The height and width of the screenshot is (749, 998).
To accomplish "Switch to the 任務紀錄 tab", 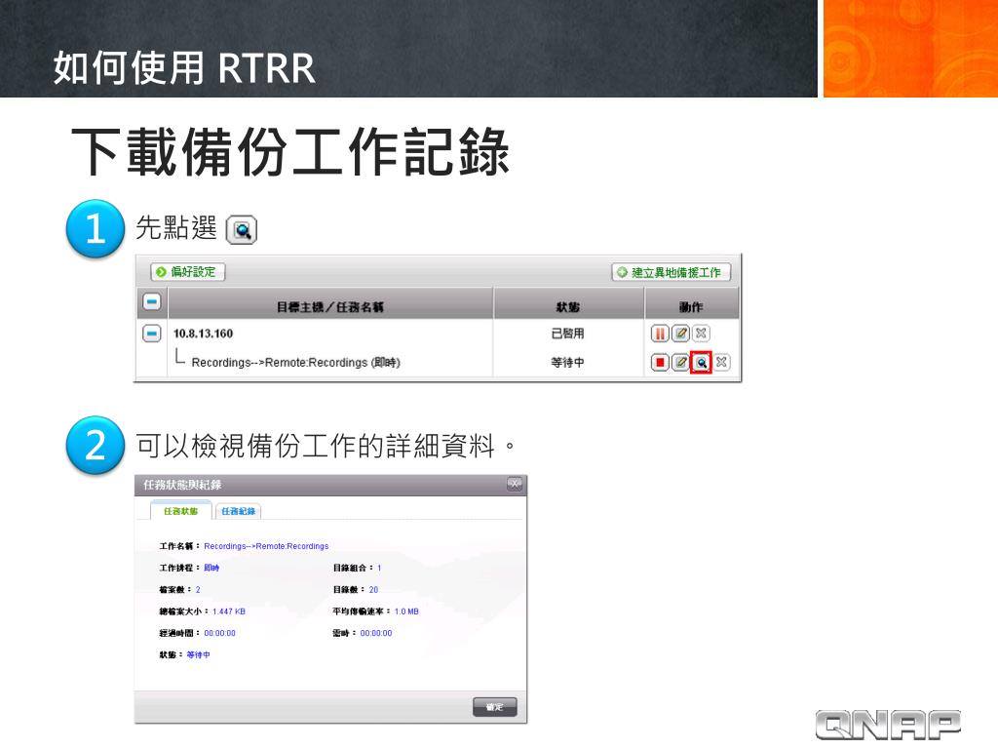I will [239, 511].
